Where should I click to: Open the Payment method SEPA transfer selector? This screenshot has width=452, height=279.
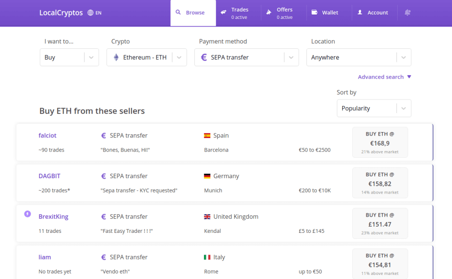tap(246, 57)
